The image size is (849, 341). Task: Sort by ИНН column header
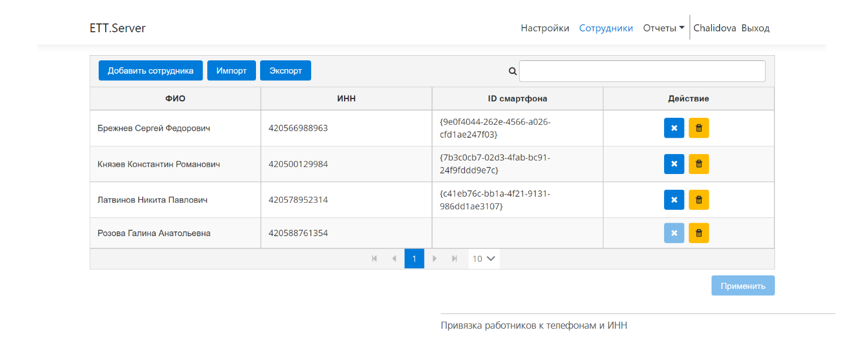(x=346, y=98)
